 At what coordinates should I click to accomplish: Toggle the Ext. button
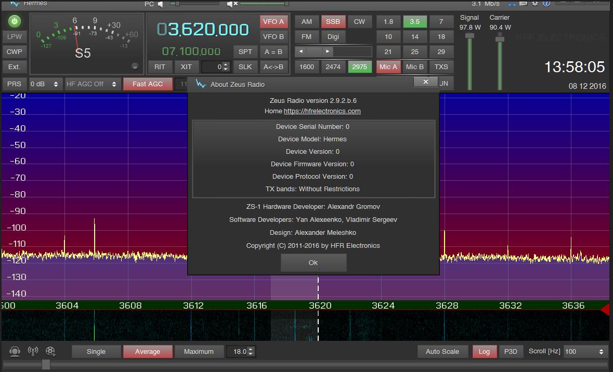[x=15, y=67]
